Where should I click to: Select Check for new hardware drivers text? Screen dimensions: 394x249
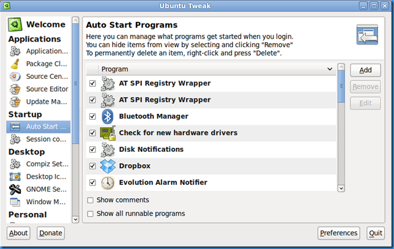click(178, 133)
